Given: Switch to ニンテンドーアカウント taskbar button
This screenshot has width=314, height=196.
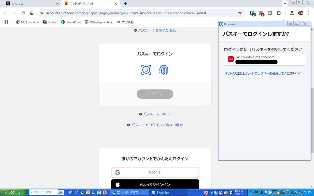Looking at the screenshot, I should [x=130, y=193].
